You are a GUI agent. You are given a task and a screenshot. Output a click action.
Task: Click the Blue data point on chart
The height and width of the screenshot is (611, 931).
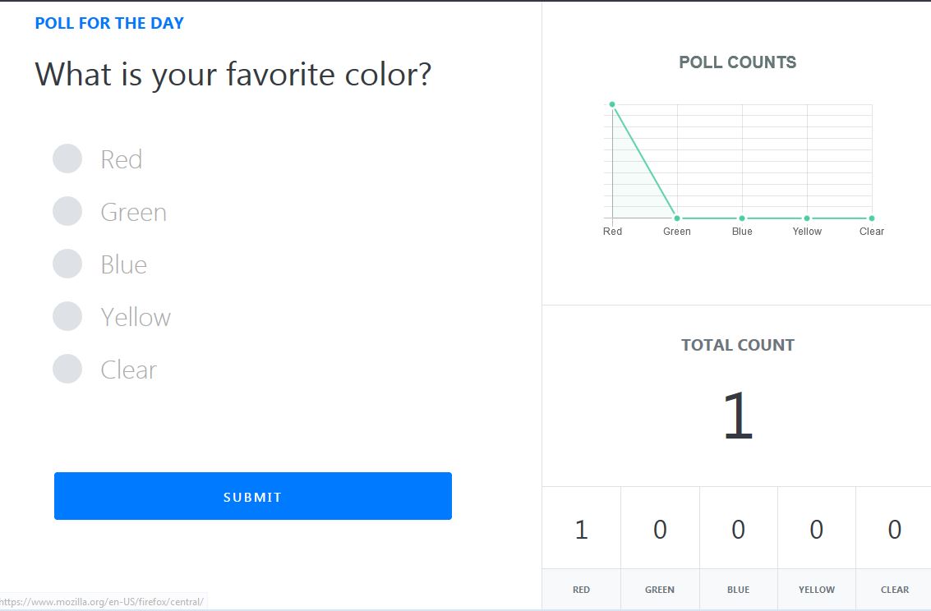point(742,218)
